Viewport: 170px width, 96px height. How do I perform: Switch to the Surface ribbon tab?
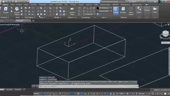[x=19, y=5]
